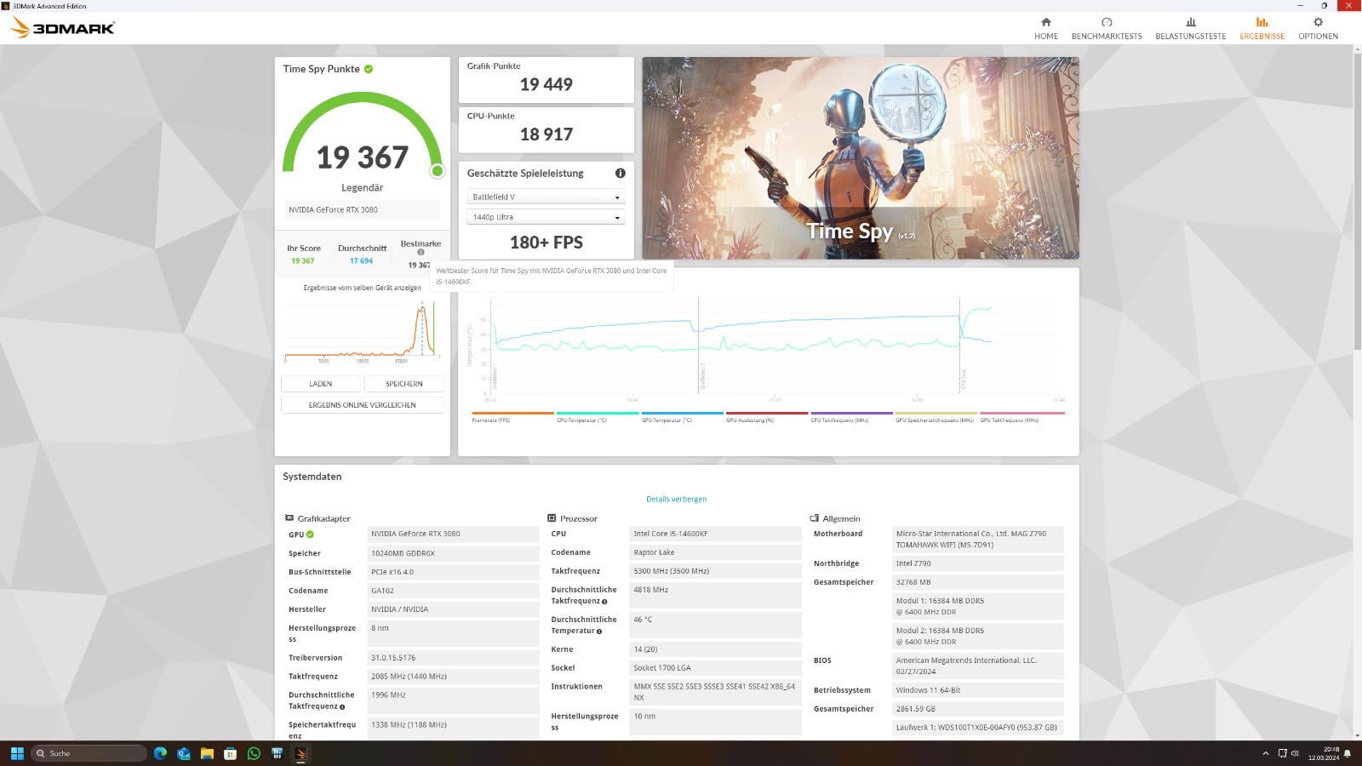Toggle the GPU-Temperatur chart legend
This screenshot has height=766, width=1362.
coord(682,417)
